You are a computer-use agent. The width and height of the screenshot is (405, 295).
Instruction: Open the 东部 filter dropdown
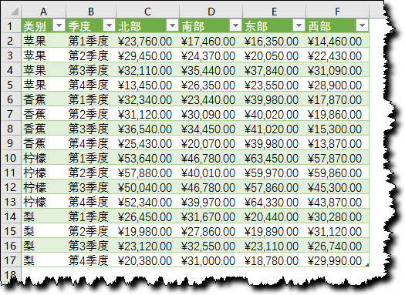[299, 25]
